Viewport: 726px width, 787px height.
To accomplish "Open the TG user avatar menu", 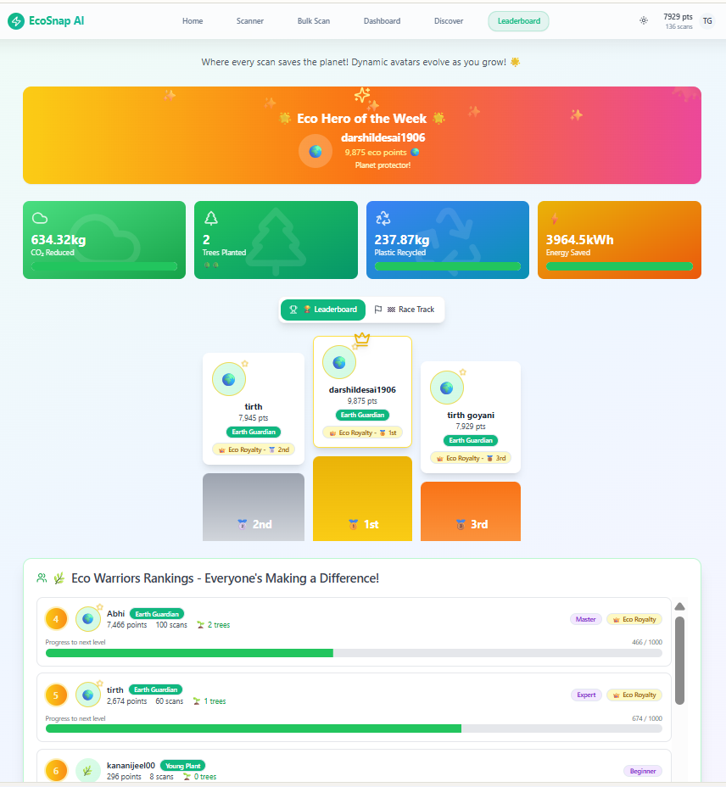I will tap(707, 21).
